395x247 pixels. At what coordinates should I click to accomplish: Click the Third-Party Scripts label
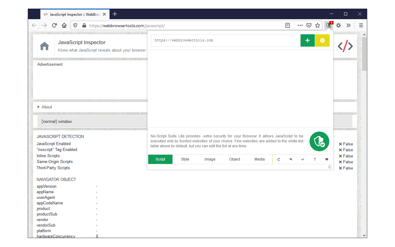53,168
